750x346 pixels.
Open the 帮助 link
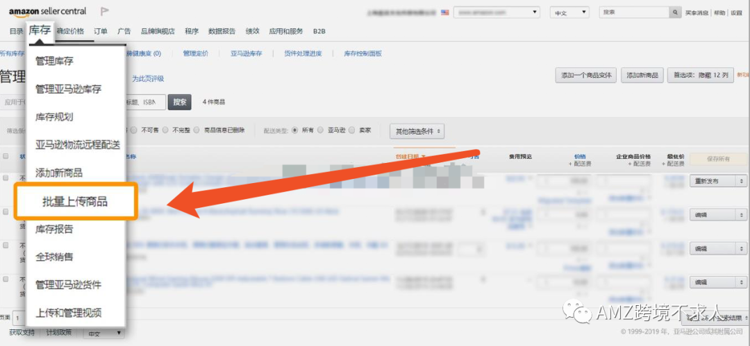click(x=719, y=13)
